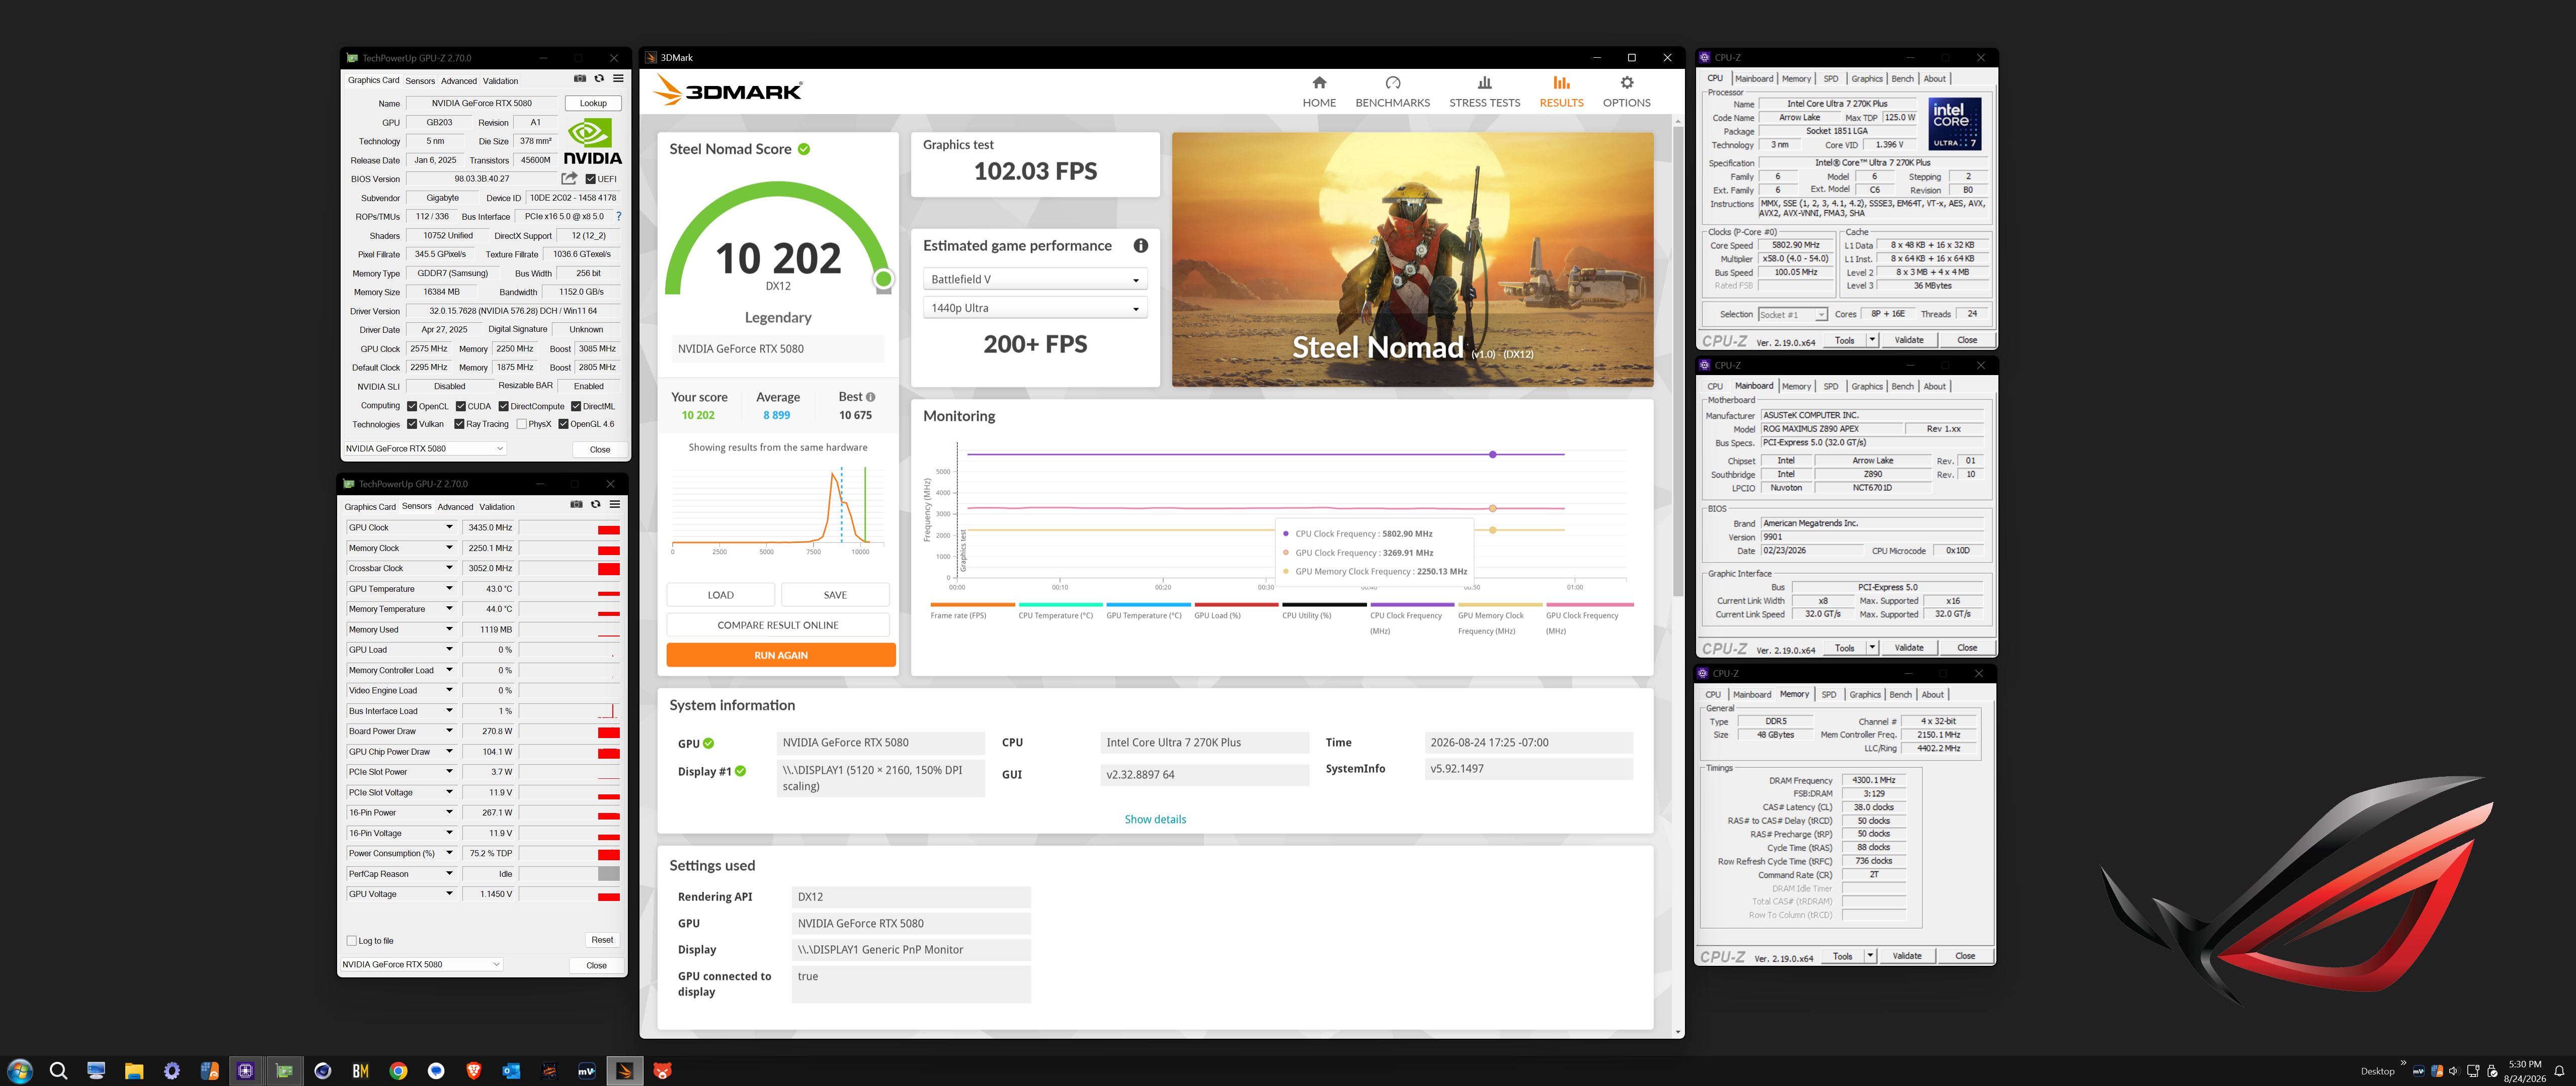Open OPTIONS gear in 3DMark navigation

(x=1626, y=92)
